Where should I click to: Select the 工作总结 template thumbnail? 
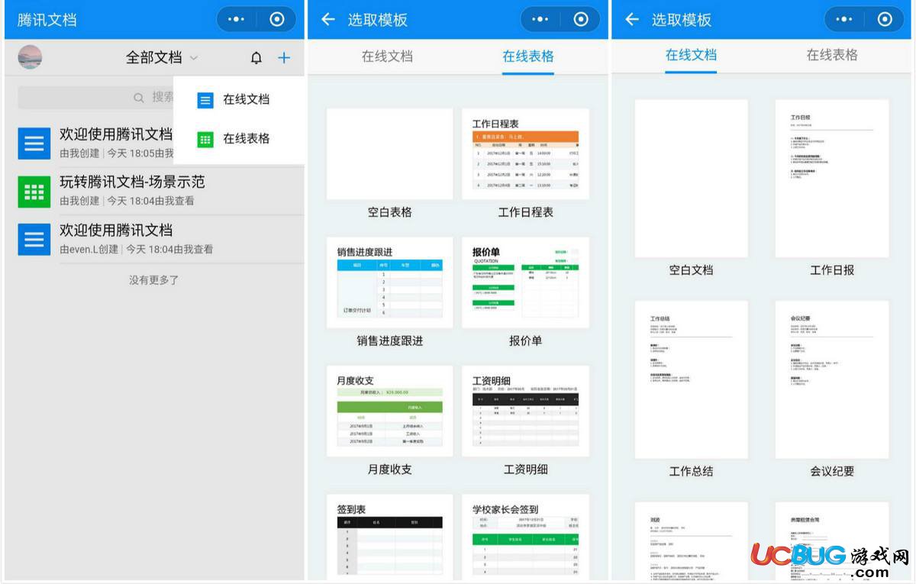pyautogui.click(x=691, y=379)
